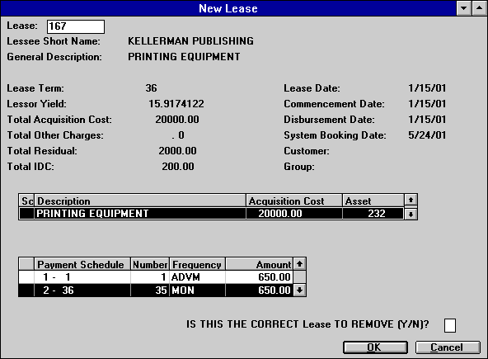
Task: Confirm with the OK button
Action: (375, 347)
